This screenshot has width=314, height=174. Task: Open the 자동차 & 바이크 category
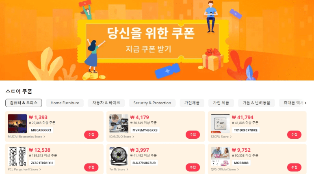coord(106,103)
